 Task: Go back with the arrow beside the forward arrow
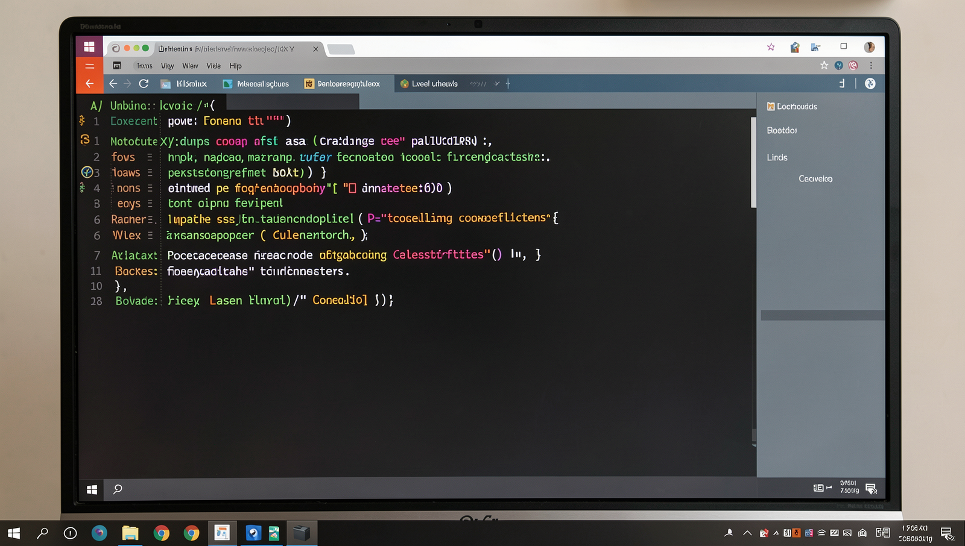(x=113, y=84)
